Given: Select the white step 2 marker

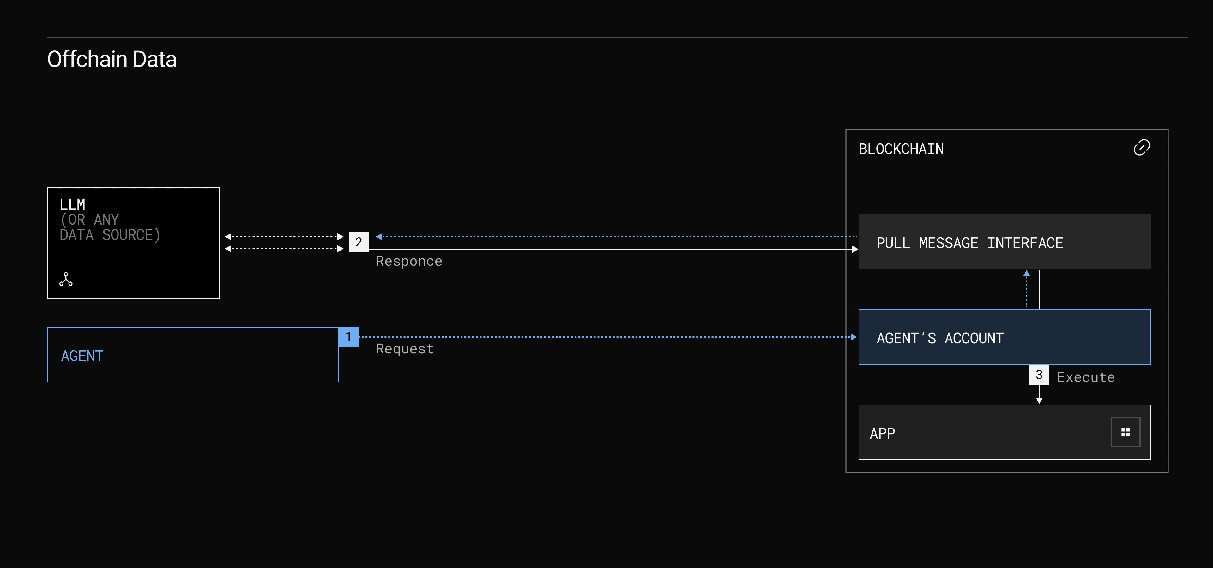Looking at the screenshot, I should point(358,242).
